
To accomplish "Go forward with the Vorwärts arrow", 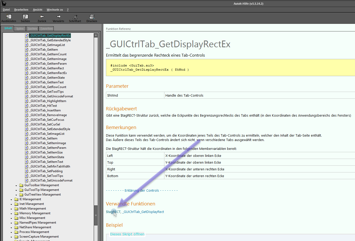I will [58, 17].
